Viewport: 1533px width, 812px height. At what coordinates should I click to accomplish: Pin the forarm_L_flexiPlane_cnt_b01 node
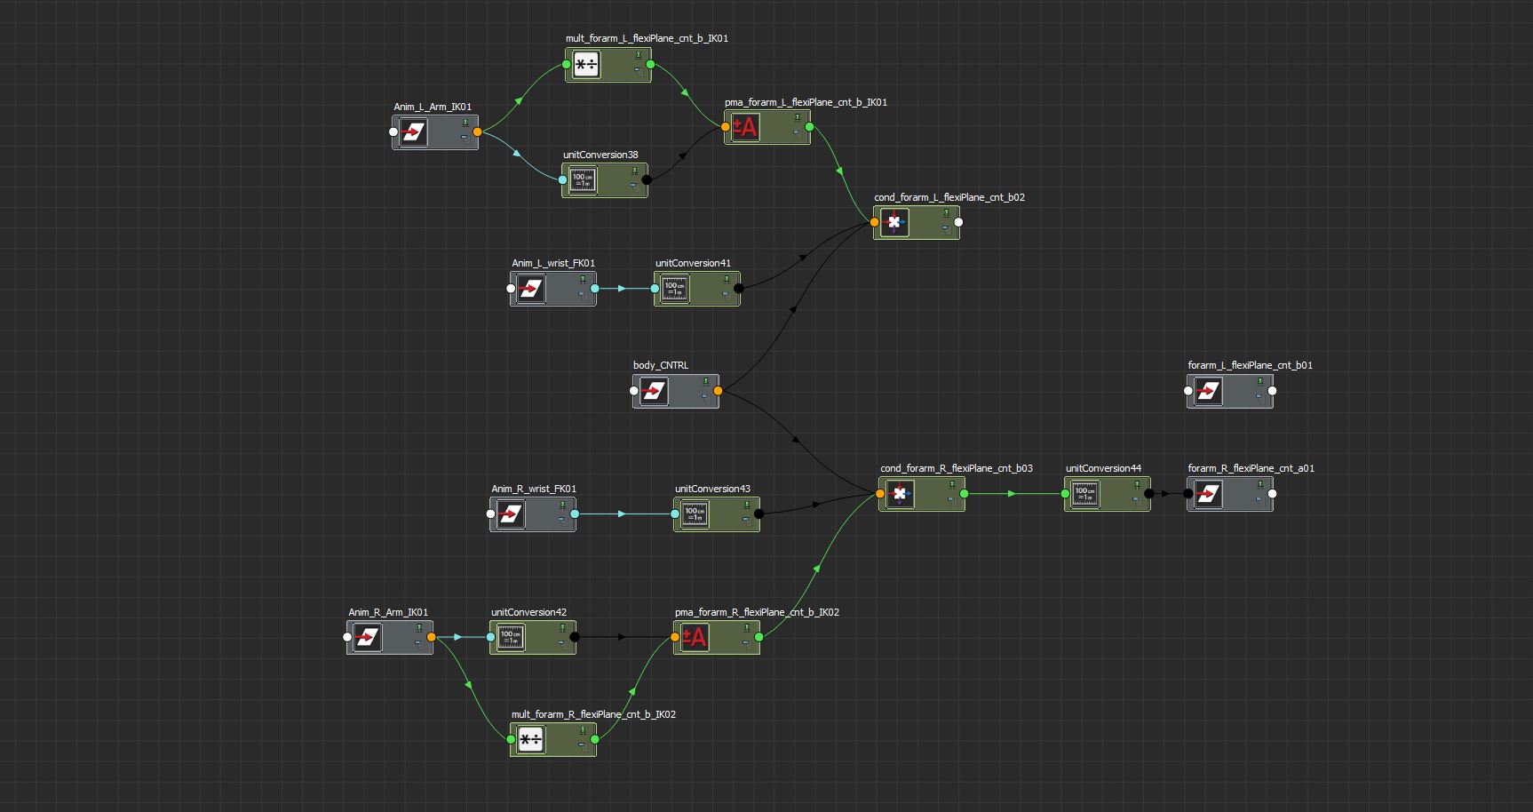pyautogui.click(x=1259, y=382)
